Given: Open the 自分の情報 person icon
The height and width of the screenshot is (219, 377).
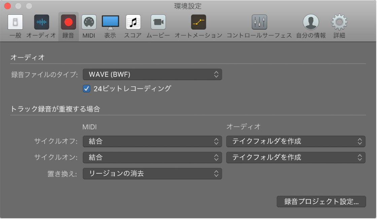Looking at the screenshot, I should pos(311,22).
